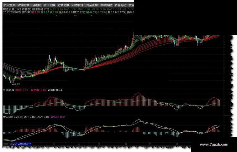This screenshot has height=152, width=237.
Task: Click the highlighted date 2012/01/09/一 on the time axis
Action: tap(22, 144)
